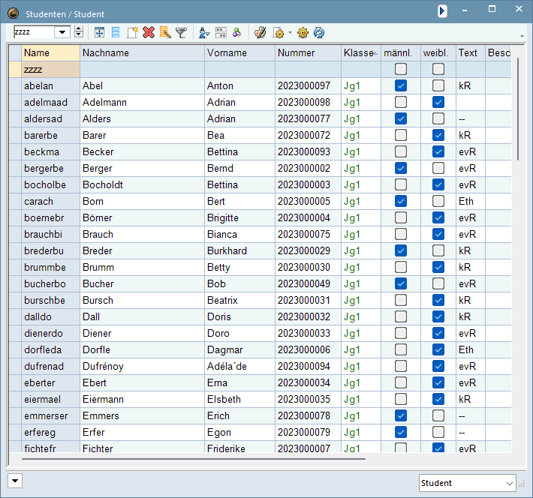Open the filter funnel tool
533x498 pixels.
(x=181, y=32)
